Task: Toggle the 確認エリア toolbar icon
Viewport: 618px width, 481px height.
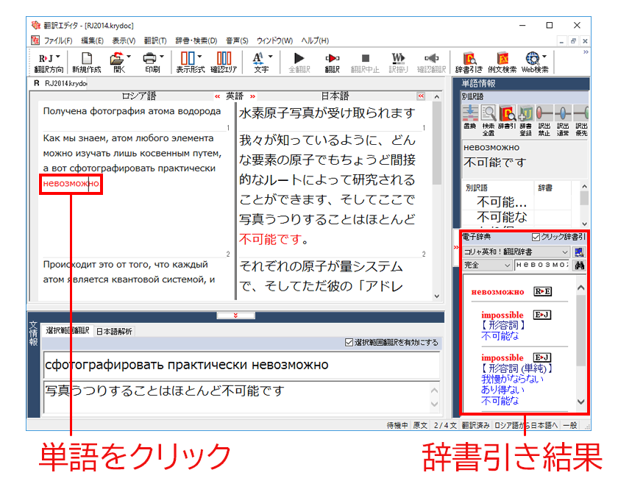Action: point(224,59)
